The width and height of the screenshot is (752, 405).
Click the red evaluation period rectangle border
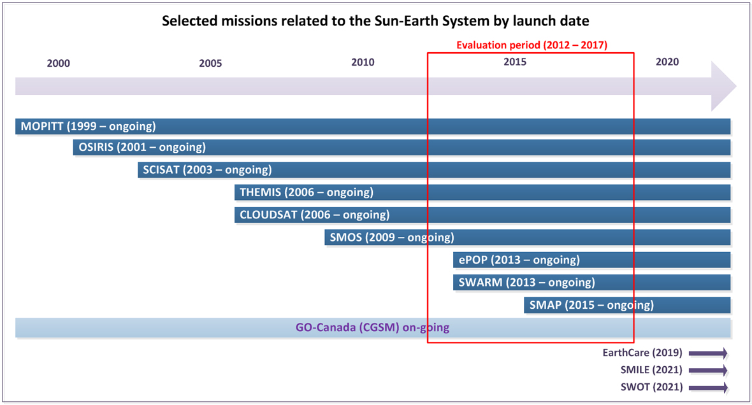pyautogui.click(x=427, y=191)
